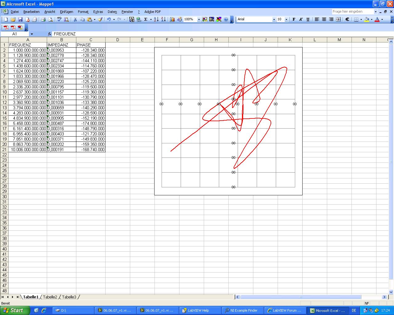Open the borders style dropdown arrow

(361, 19)
